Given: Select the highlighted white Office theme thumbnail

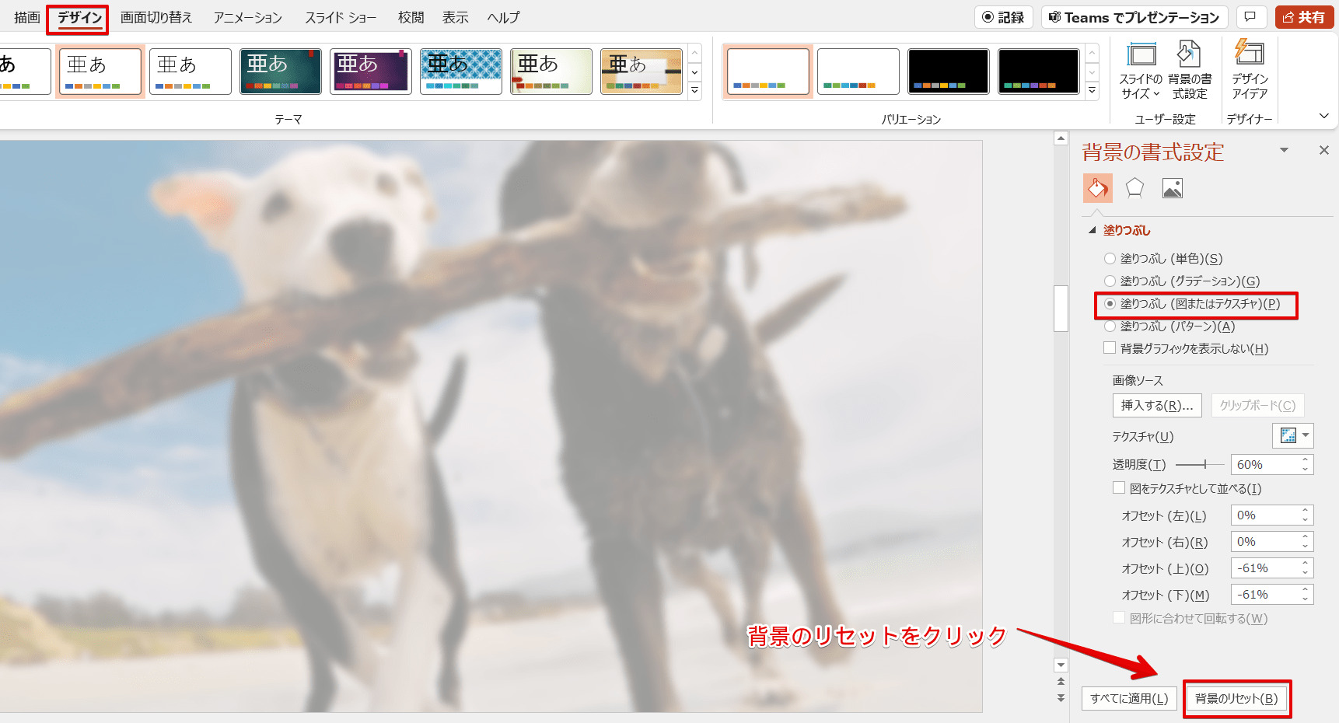Looking at the screenshot, I should tap(100, 72).
